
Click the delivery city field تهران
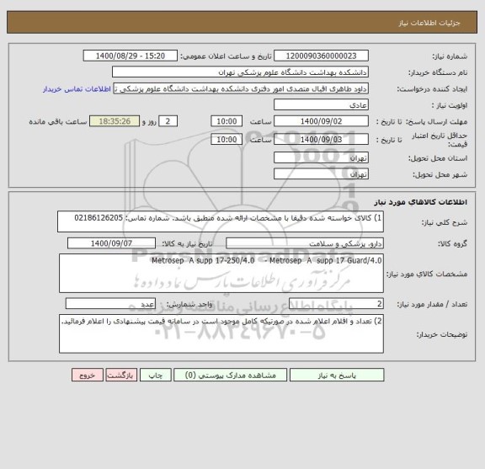(321, 174)
